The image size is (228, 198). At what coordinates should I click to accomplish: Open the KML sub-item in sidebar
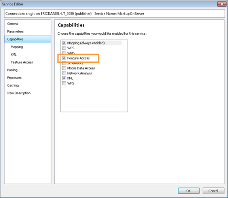[x=13, y=54]
